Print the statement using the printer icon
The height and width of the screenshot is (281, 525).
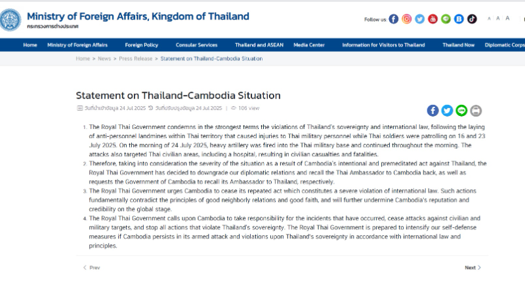[476, 111]
